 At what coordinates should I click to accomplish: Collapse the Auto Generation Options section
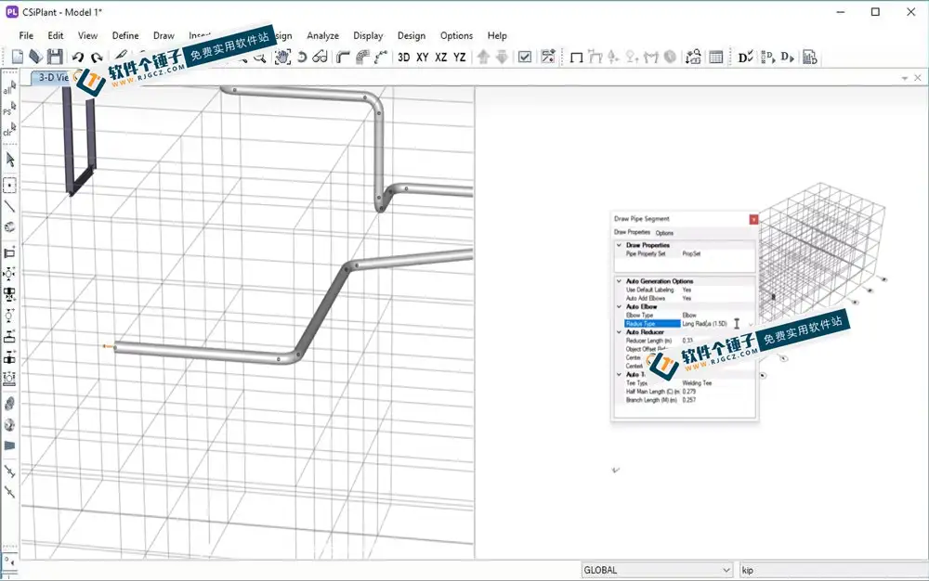point(619,281)
